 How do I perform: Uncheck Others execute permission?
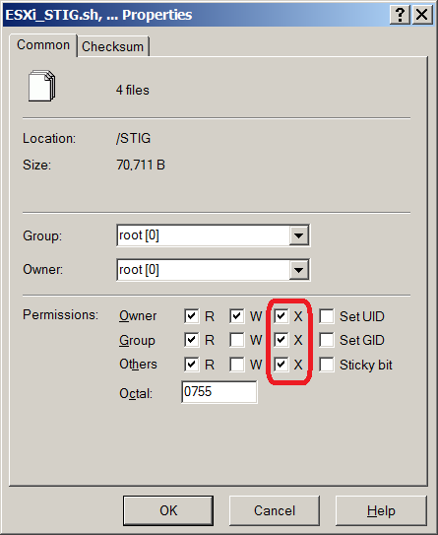pos(282,365)
